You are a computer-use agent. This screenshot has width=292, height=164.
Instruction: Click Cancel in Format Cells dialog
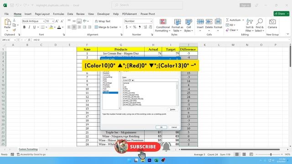(x=174, y=127)
